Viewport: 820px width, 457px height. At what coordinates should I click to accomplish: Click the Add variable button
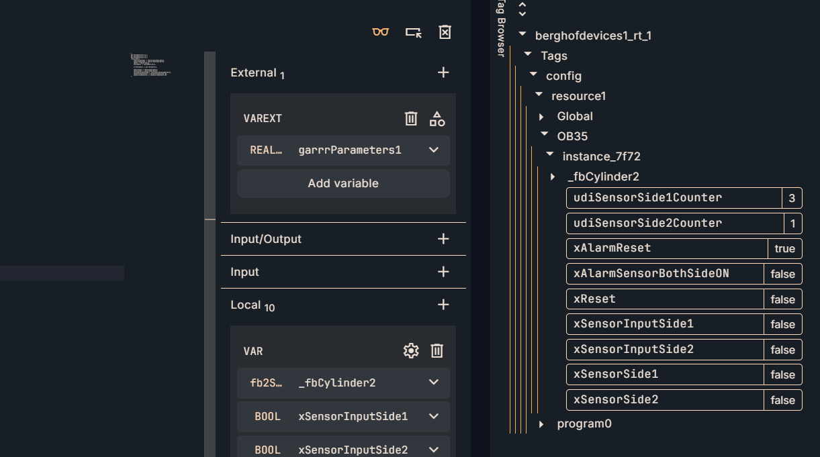point(343,183)
